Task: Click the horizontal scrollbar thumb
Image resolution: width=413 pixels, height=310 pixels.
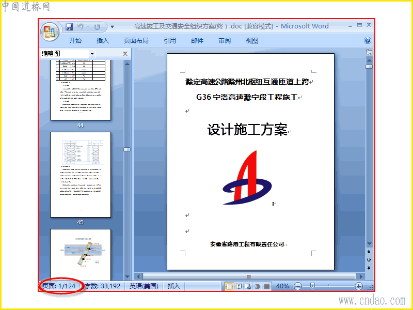Action: [249, 277]
